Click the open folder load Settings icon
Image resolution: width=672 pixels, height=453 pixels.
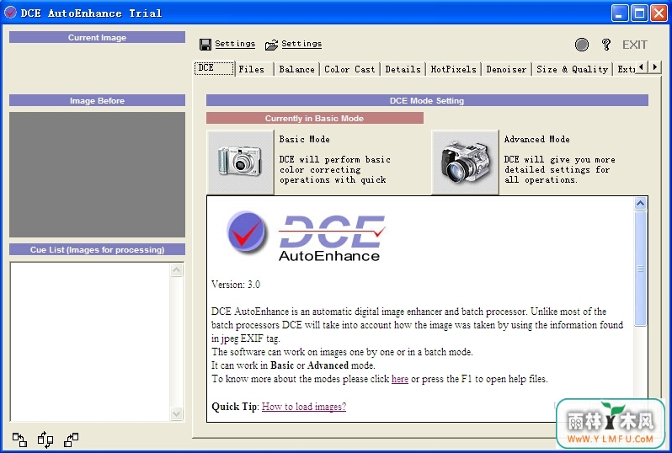coord(271,45)
